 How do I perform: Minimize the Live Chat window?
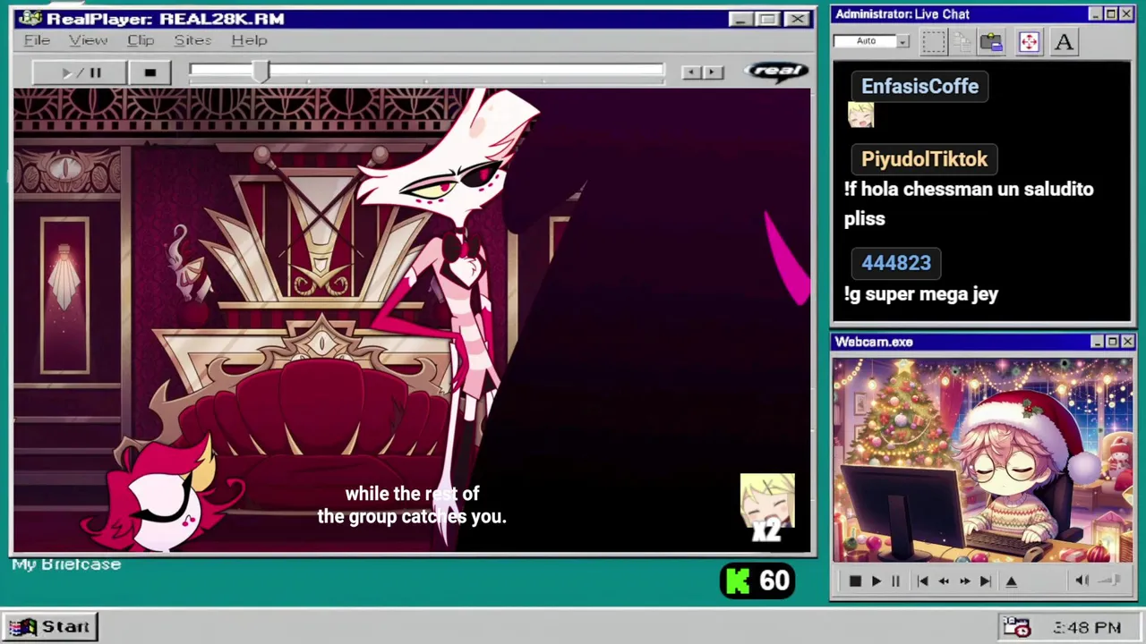pos(1096,14)
